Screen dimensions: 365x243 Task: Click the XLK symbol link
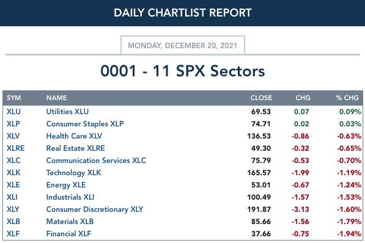click(x=13, y=173)
